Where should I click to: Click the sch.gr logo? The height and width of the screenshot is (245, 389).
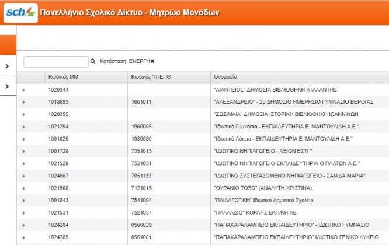20,13
